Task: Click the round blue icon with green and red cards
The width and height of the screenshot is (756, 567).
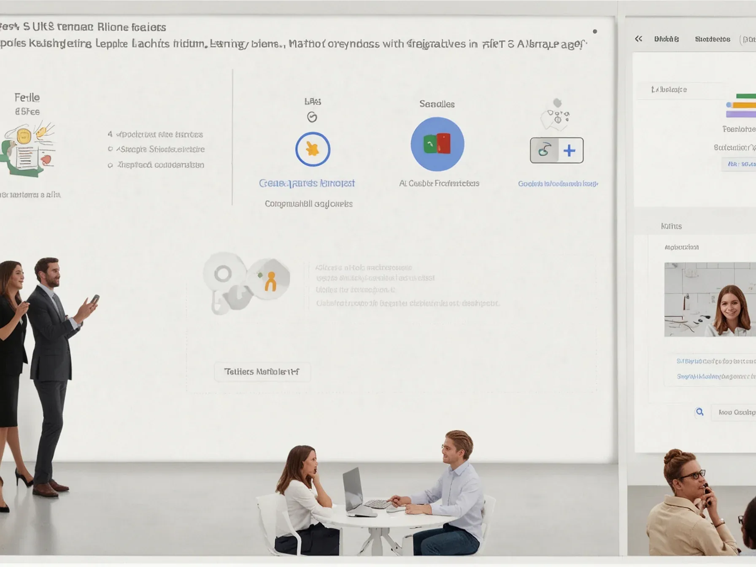Action: pos(437,144)
